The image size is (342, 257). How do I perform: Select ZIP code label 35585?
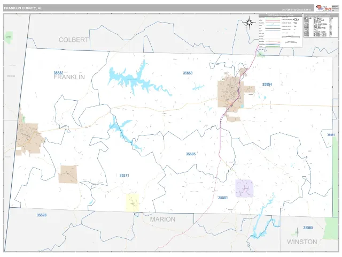[x=191, y=154]
